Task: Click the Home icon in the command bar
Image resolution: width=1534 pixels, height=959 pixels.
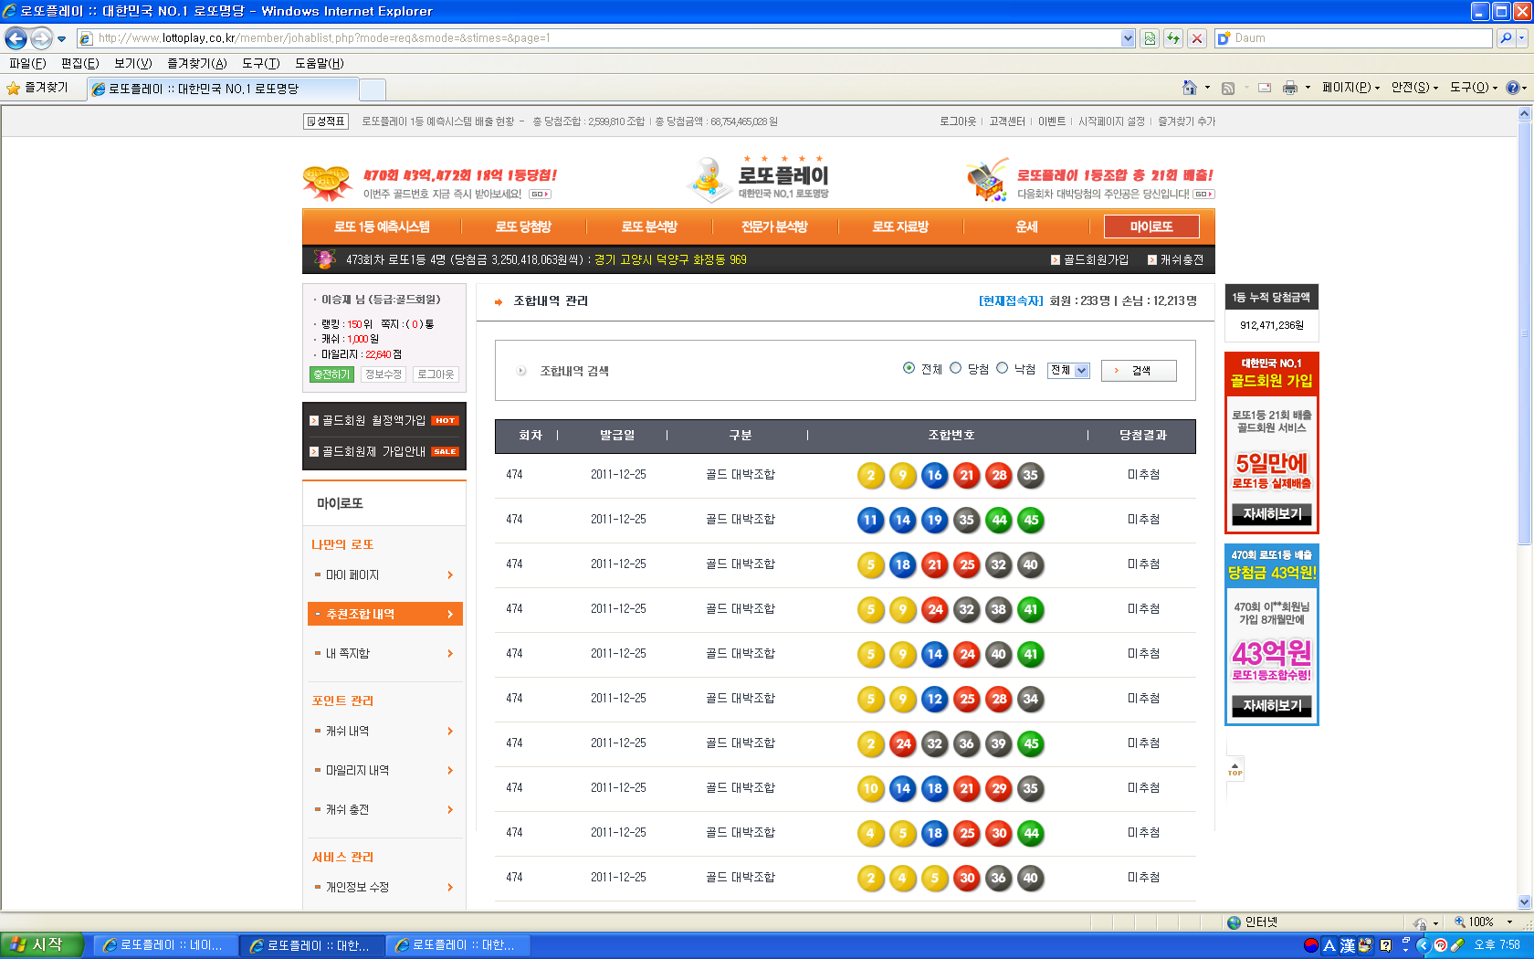Action: coord(1189,88)
